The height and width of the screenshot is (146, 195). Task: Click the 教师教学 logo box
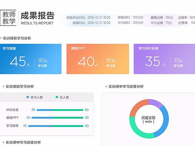(8, 18)
